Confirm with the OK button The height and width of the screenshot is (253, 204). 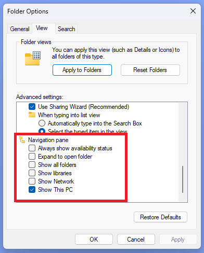click(94, 240)
